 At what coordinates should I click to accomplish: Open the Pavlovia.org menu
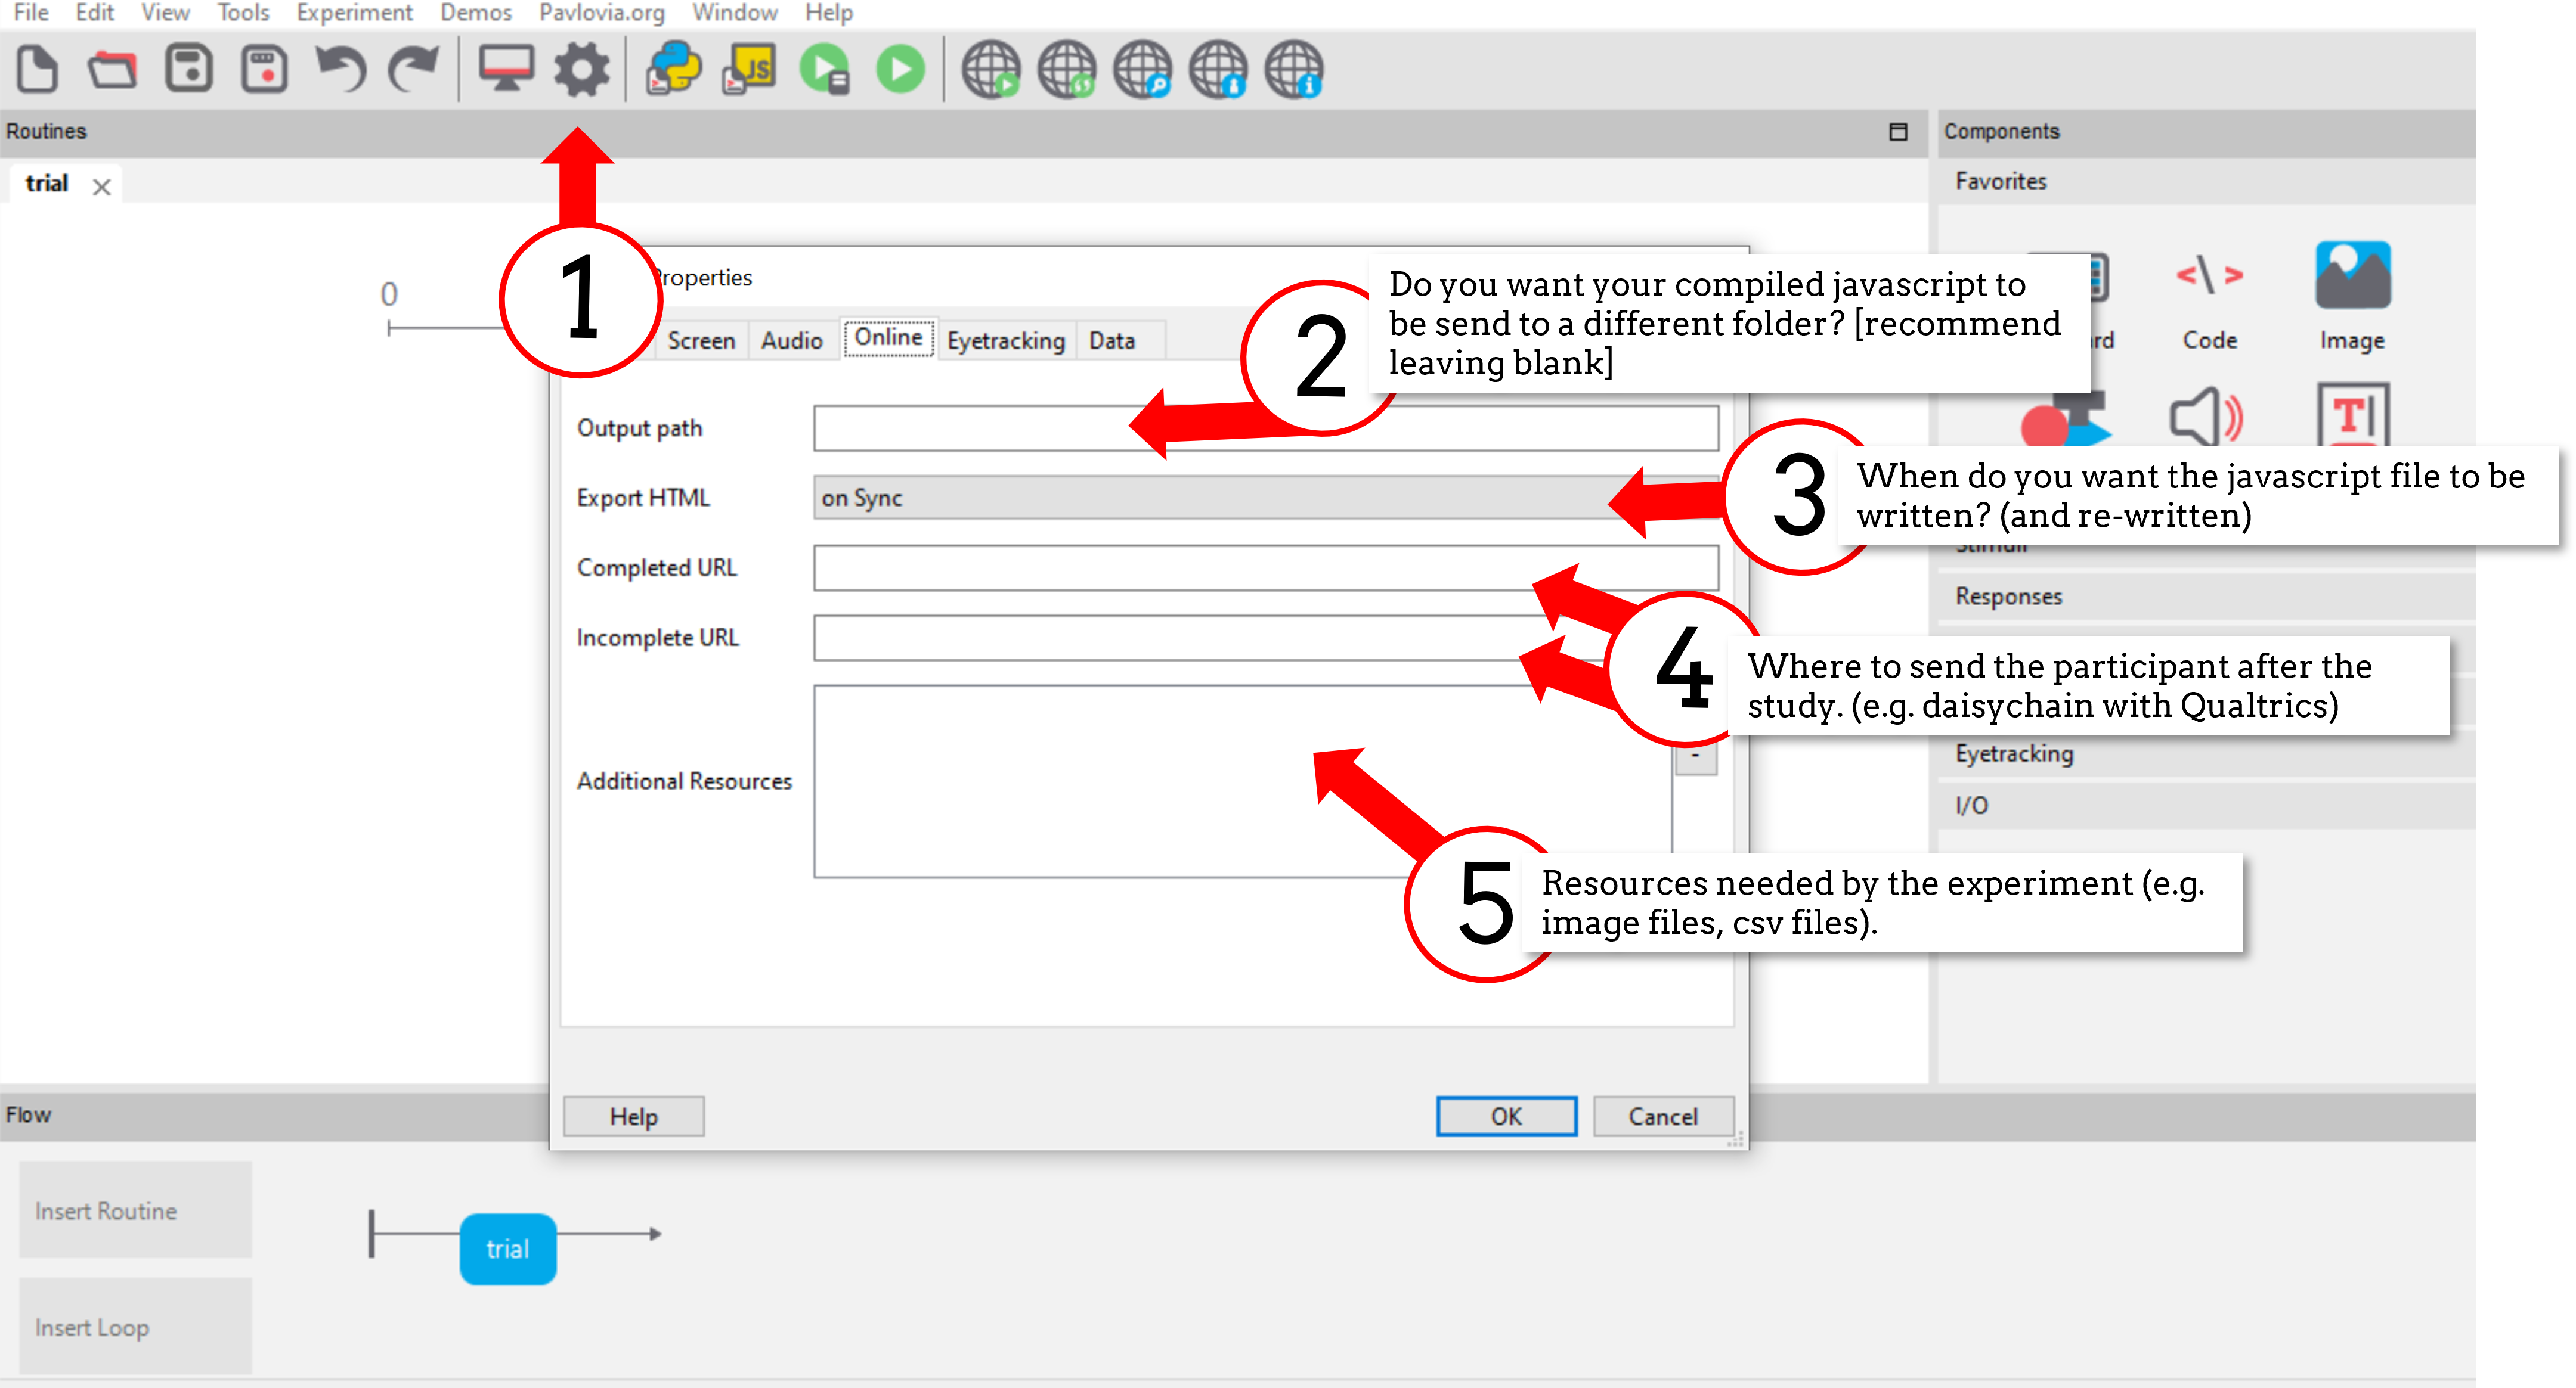pyautogui.click(x=602, y=13)
